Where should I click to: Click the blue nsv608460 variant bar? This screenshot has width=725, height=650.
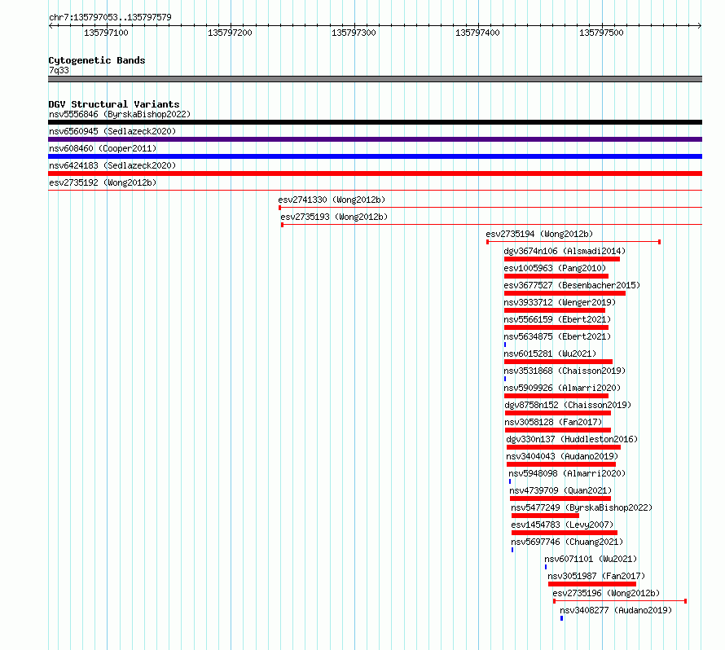(x=375, y=156)
